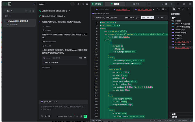The width and height of the screenshot is (195, 122).
Task: Click the microphone voice input icon
Action: coord(81,116)
